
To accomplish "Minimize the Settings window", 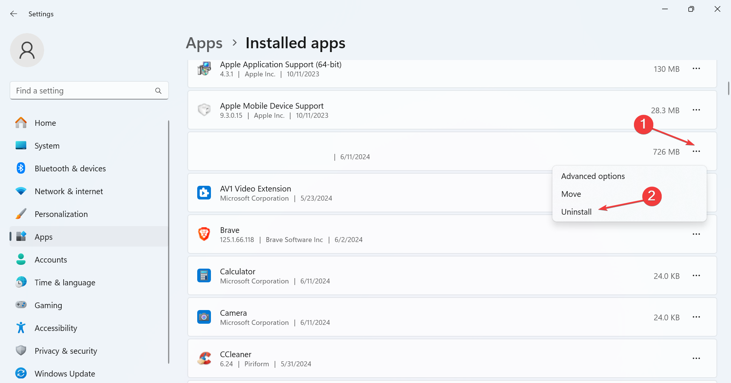I will pyautogui.click(x=665, y=9).
